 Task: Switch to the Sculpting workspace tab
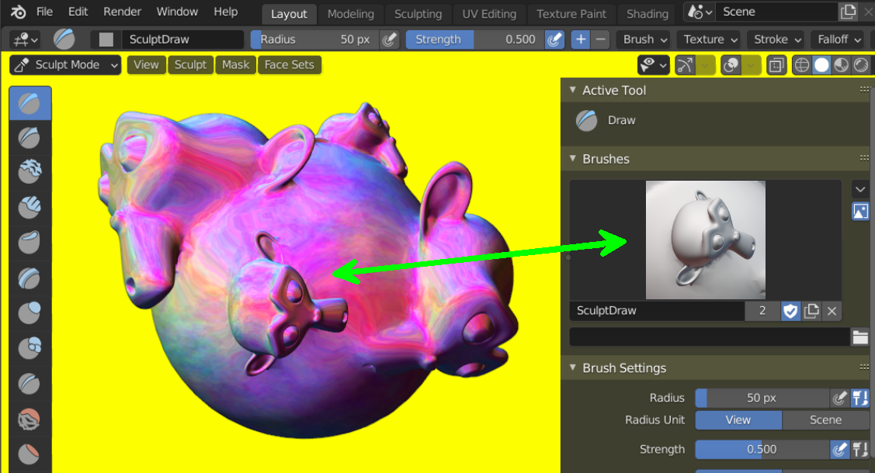pyautogui.click(x=418, y=14)
